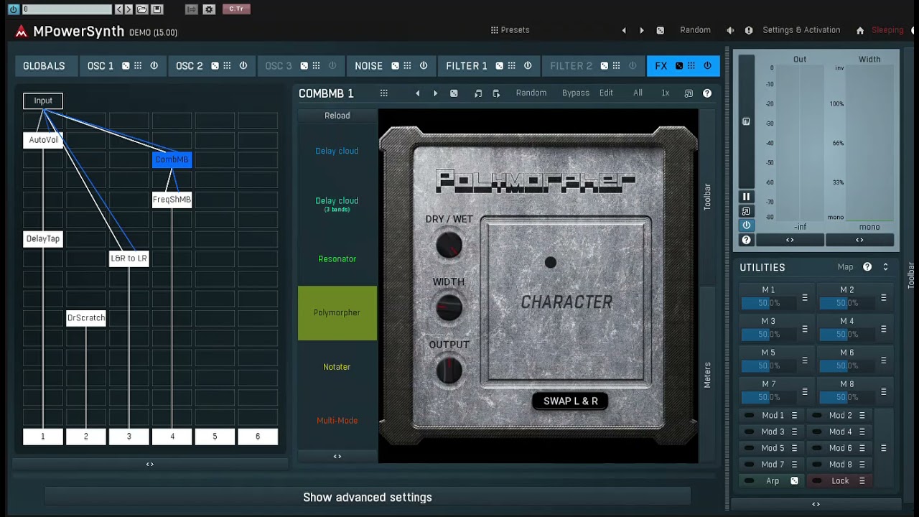The height and width of the screenshot is (517, 919).
Task: Click the 1x oversampling button
Action: pyautogui.click(x=666, y=93)
